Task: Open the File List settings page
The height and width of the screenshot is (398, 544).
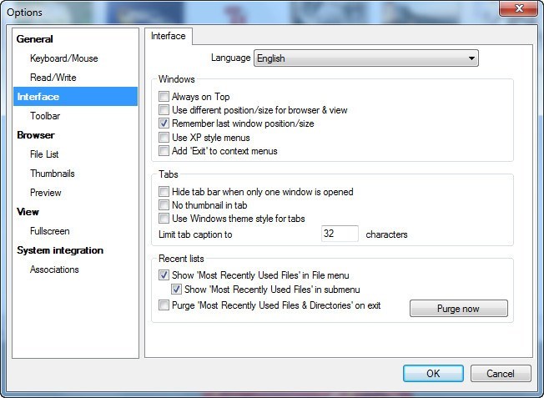Action: point(44,154)
